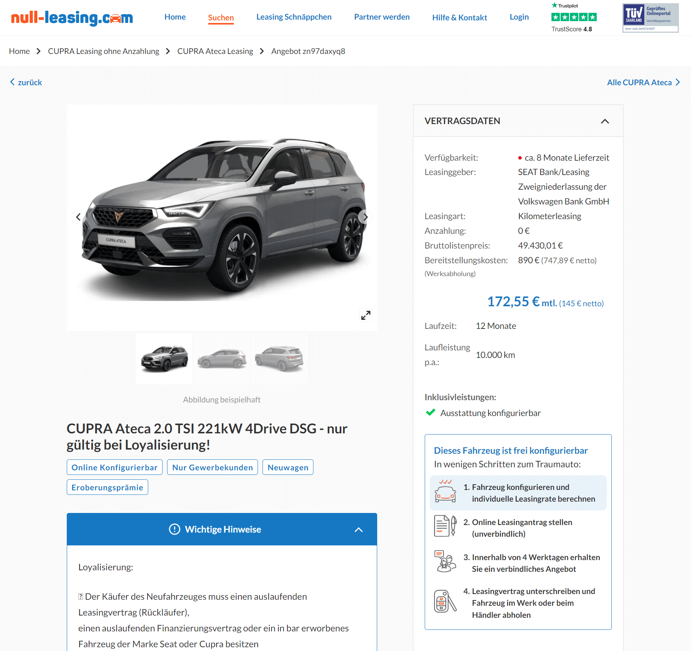Image resolution: width=691 pixels, height=651 pixels.
Task: Click the 12 Monate Laufzeit value
Action: (496, 326)
